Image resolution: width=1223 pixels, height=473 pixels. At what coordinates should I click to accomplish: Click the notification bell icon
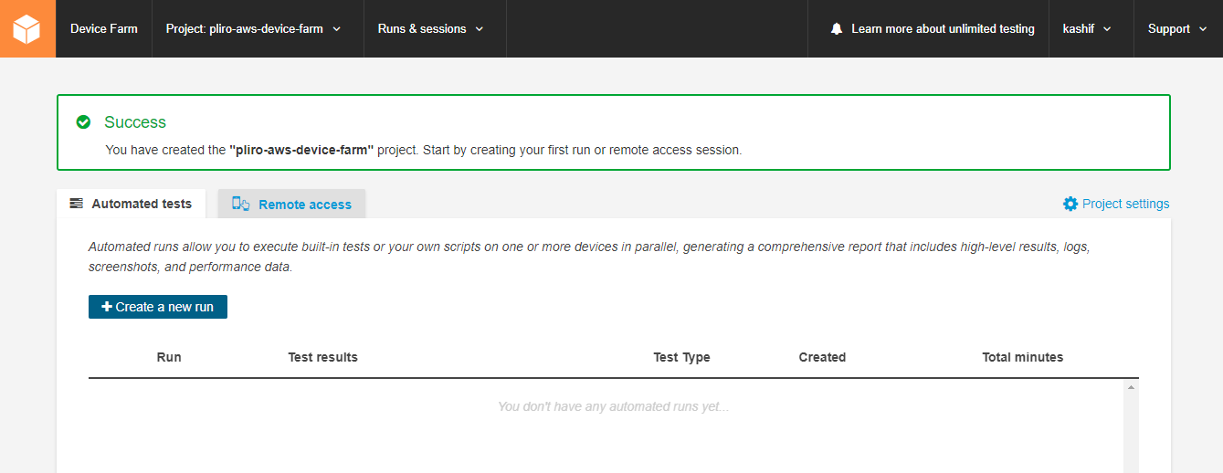(x=837, y=29)
